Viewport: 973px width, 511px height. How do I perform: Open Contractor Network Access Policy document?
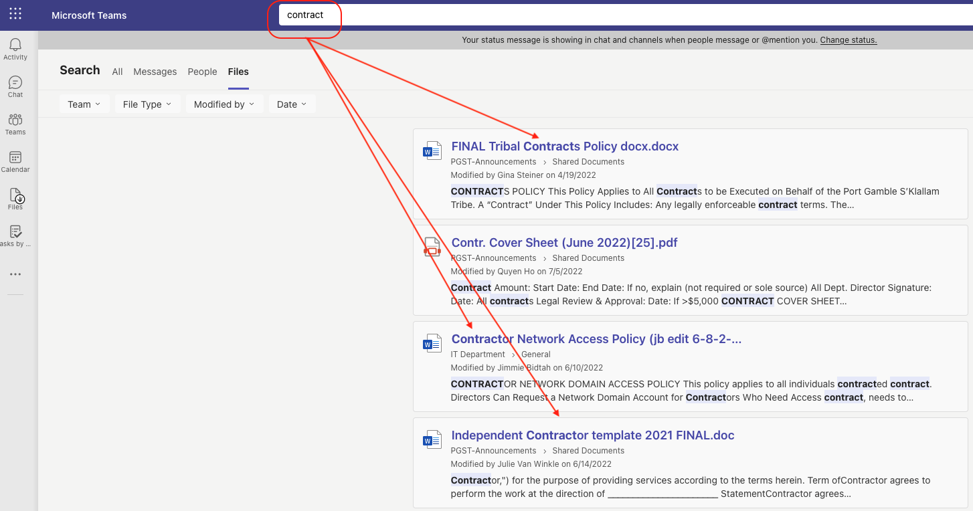tap(596, 339)
